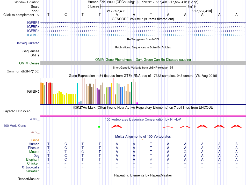246x185 pixels.
Task: Click the orange 'Gaps' label
Action: click(35, 140)
